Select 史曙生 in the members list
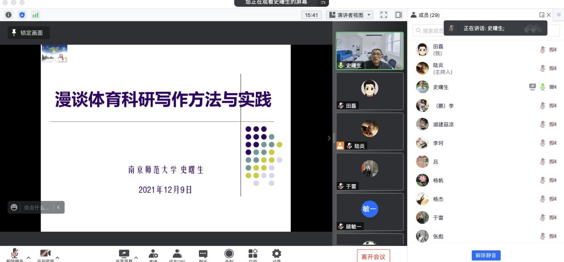Image resolution: width=564 pixels, height=262 pixels. point(440,87)
